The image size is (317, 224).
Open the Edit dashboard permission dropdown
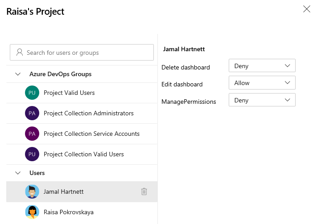[x=262, y=83]
